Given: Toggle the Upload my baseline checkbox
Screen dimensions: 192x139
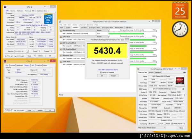Looking at the screenshot, I should click(101, 73).
